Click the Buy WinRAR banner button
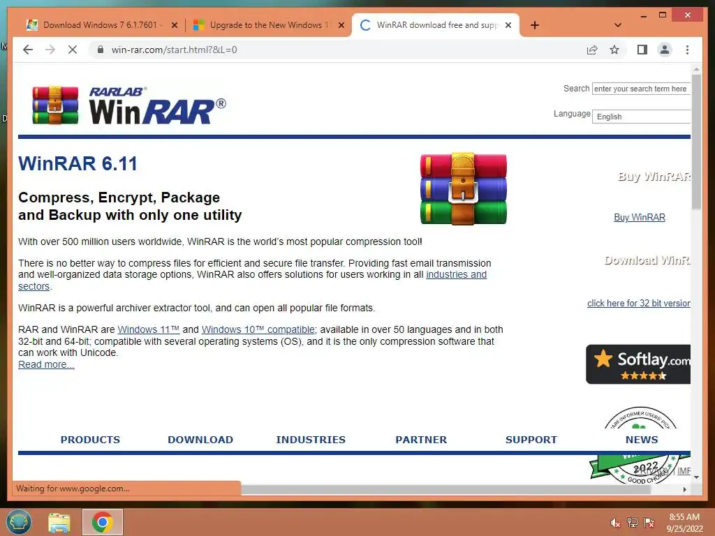The width and height of the screenshot is (715, 536). pyautogui.click(x=654, y=177)
